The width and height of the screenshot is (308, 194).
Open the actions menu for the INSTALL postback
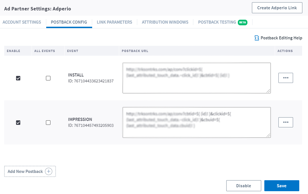[286, 78]
